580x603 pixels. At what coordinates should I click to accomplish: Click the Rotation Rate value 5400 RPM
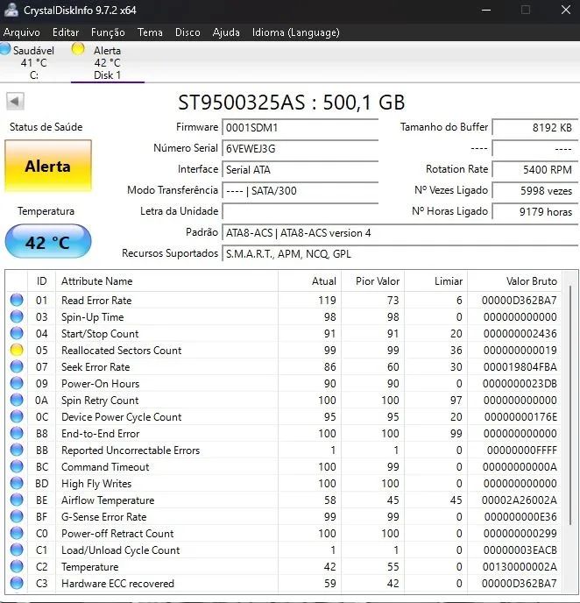(x=535, y=170)
